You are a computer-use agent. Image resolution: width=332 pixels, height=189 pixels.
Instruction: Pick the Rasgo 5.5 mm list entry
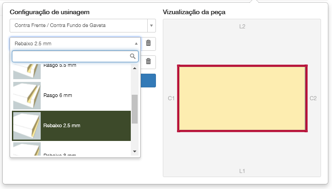pyautogui.click(x=71, y=72)
